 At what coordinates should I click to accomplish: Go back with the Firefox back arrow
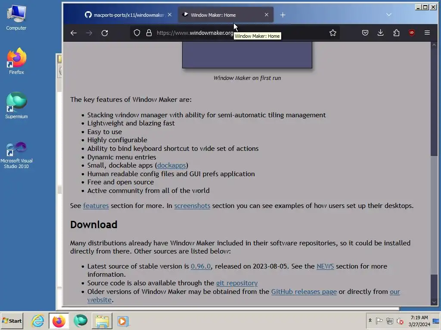pos(74,33)
